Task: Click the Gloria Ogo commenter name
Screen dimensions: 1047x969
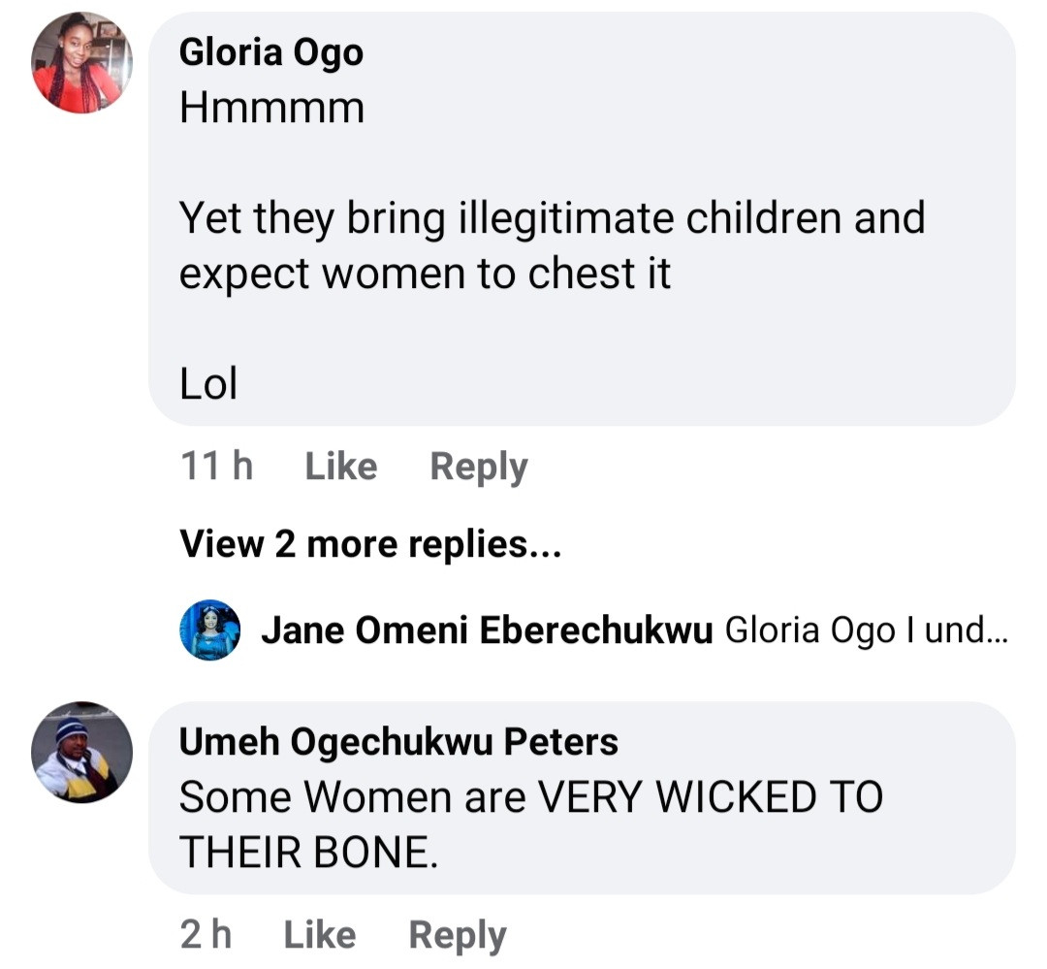Action: [271, 51]
